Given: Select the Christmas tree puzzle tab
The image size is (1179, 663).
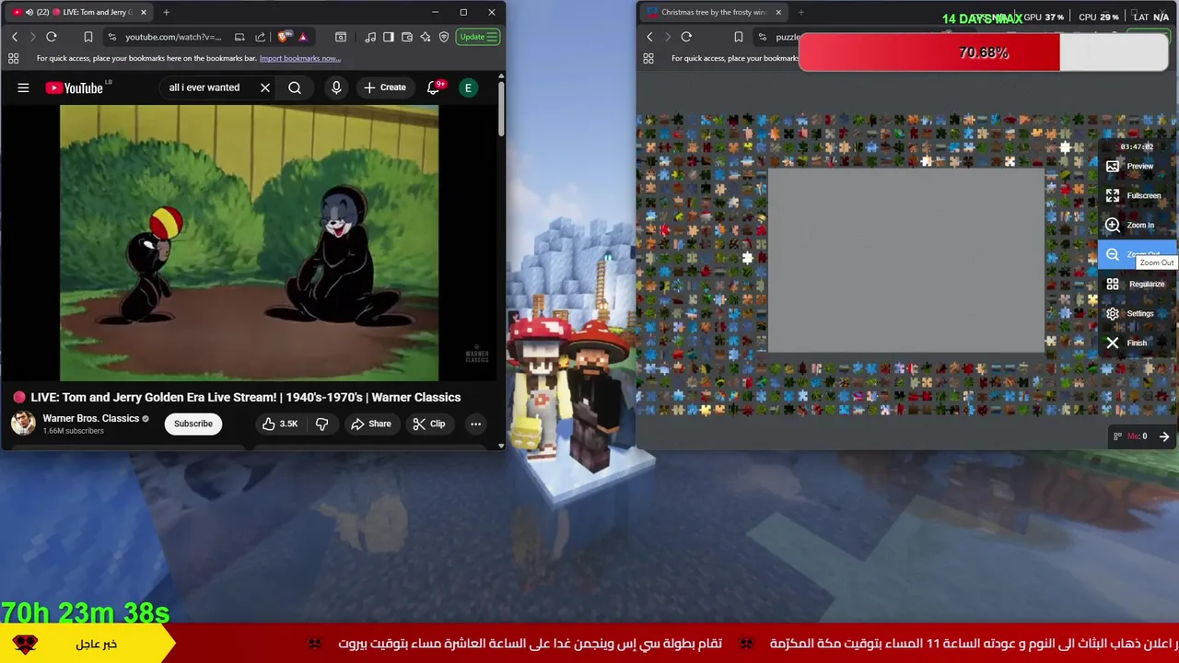Looking at the screenshot, I should 714,12.
